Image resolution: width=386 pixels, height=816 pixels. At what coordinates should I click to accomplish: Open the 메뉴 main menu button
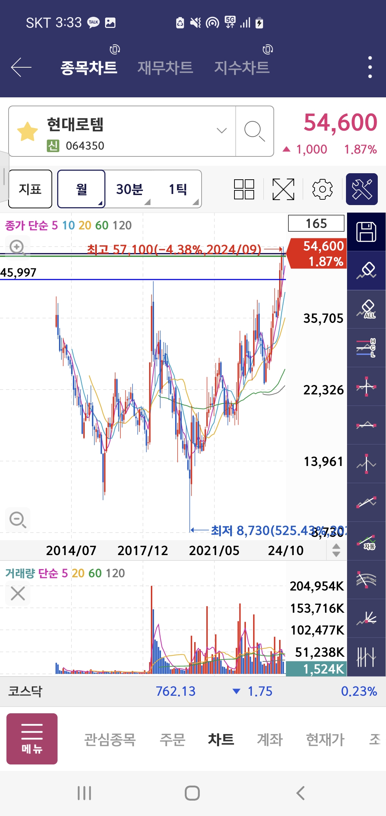(32, 739)
